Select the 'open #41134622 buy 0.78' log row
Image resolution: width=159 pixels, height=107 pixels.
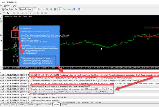coord(79,95)
